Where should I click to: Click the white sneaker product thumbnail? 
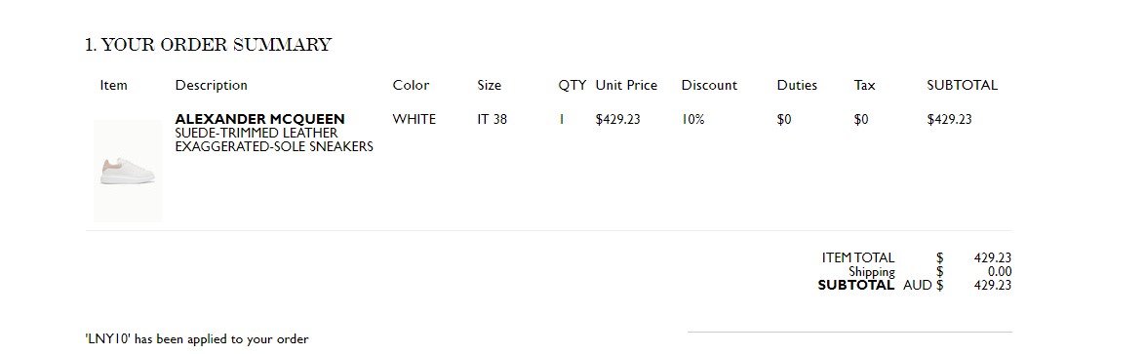pyautogui.click(x=128, y=171)
